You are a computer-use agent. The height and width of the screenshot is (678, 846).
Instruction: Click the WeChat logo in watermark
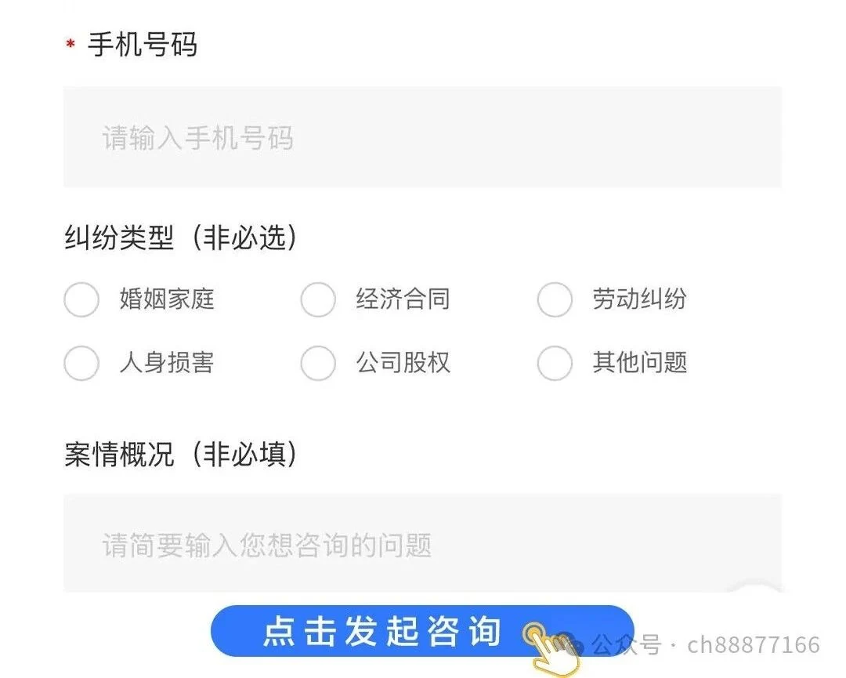[571, 643]
